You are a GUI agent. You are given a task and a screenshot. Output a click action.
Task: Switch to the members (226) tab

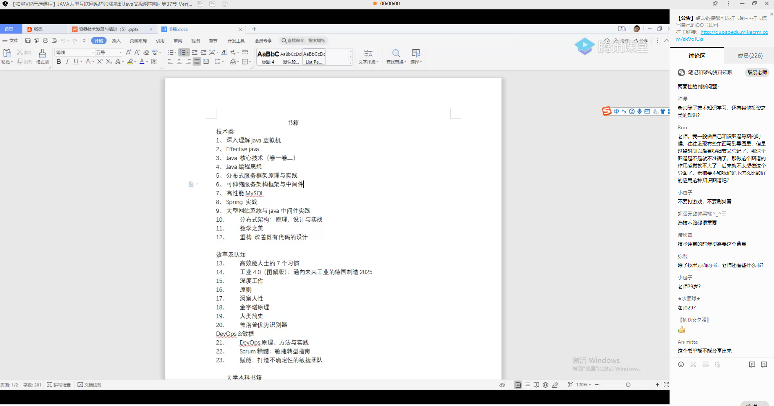(750, 56)
